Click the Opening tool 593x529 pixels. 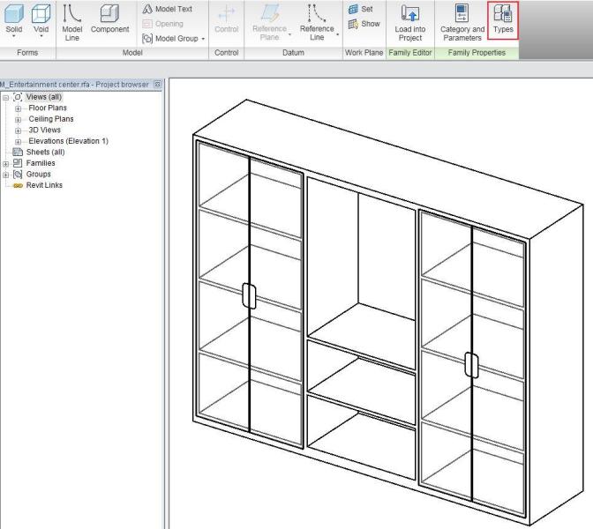(x=162, y=24)
